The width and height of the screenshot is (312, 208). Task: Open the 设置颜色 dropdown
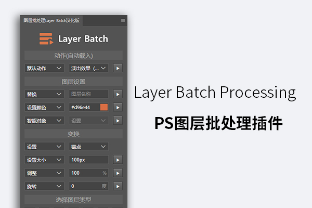[x=44, y=107]
